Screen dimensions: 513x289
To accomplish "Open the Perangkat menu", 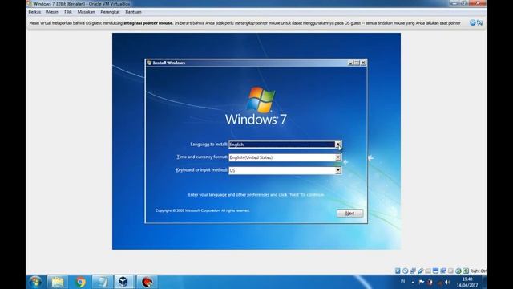I will coord(110,12).
